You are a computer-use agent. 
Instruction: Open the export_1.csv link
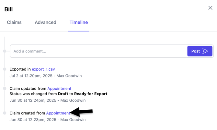pos(43,69)
